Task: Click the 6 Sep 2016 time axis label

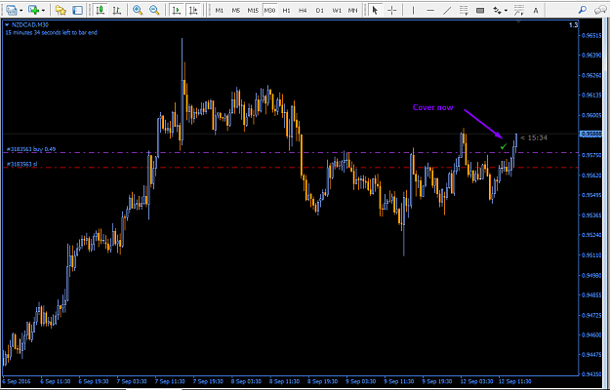Action: coord(16,381)
